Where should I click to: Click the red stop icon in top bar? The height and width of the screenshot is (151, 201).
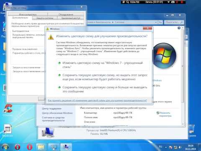[x=182, y=2]
